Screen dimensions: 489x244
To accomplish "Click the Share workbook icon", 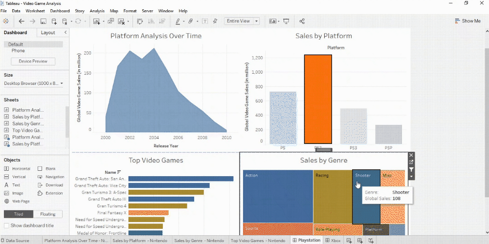I will (302, 21).
